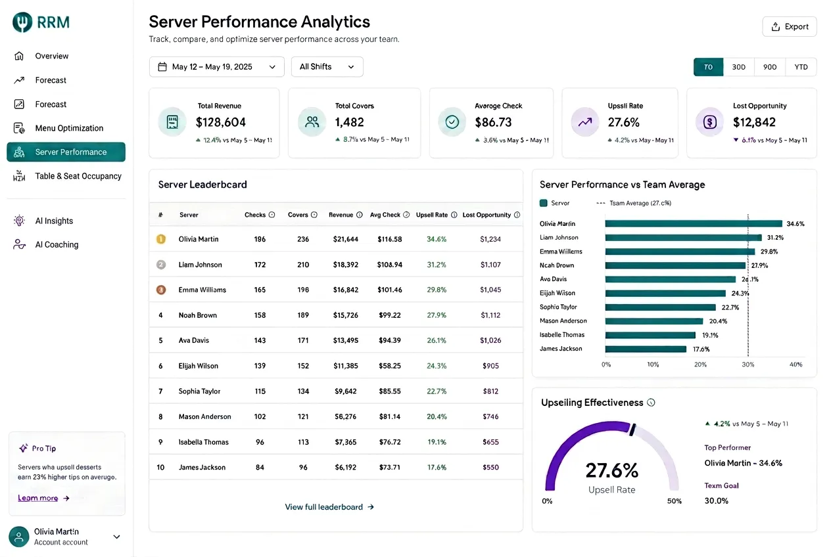Screen dimensions: 831x557
Task: Click the Export button
Action: click(x=790, y=27)
